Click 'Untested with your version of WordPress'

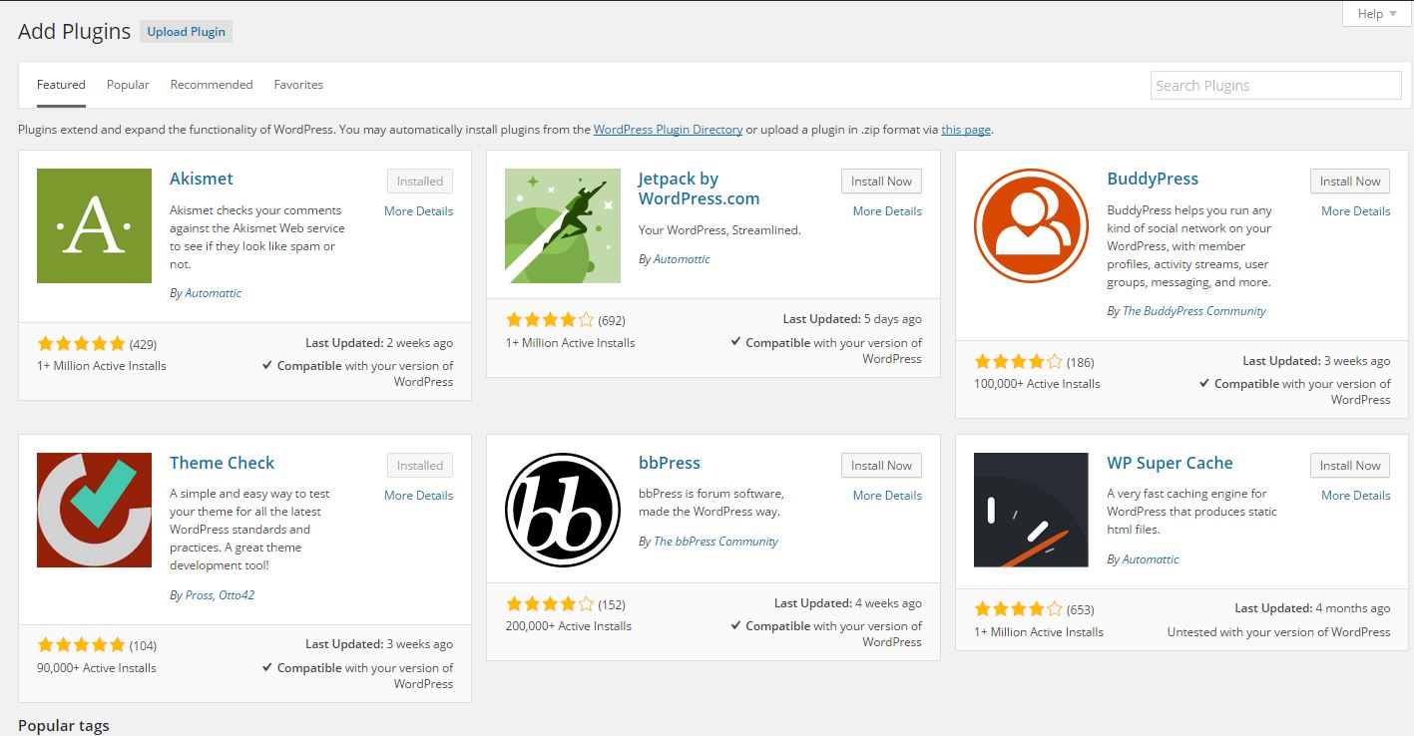tap(1279, 632)
